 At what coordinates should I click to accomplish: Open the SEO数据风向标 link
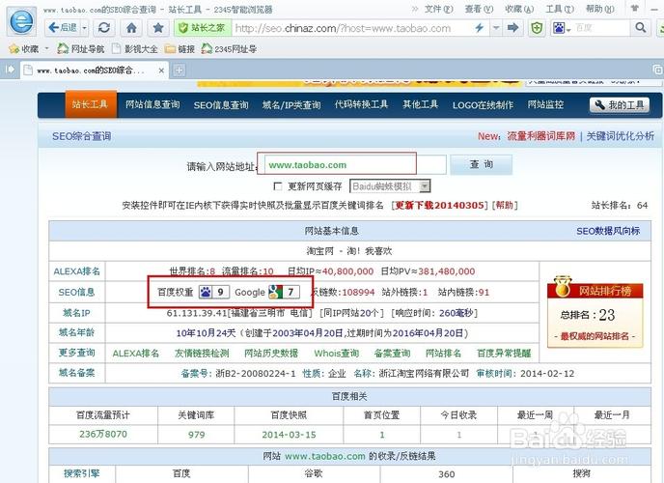click(608, 231)
